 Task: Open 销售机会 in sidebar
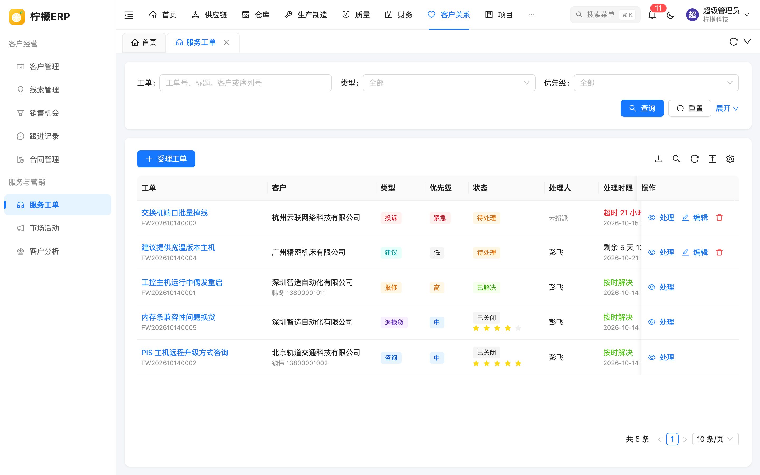(x=58, y=113)
